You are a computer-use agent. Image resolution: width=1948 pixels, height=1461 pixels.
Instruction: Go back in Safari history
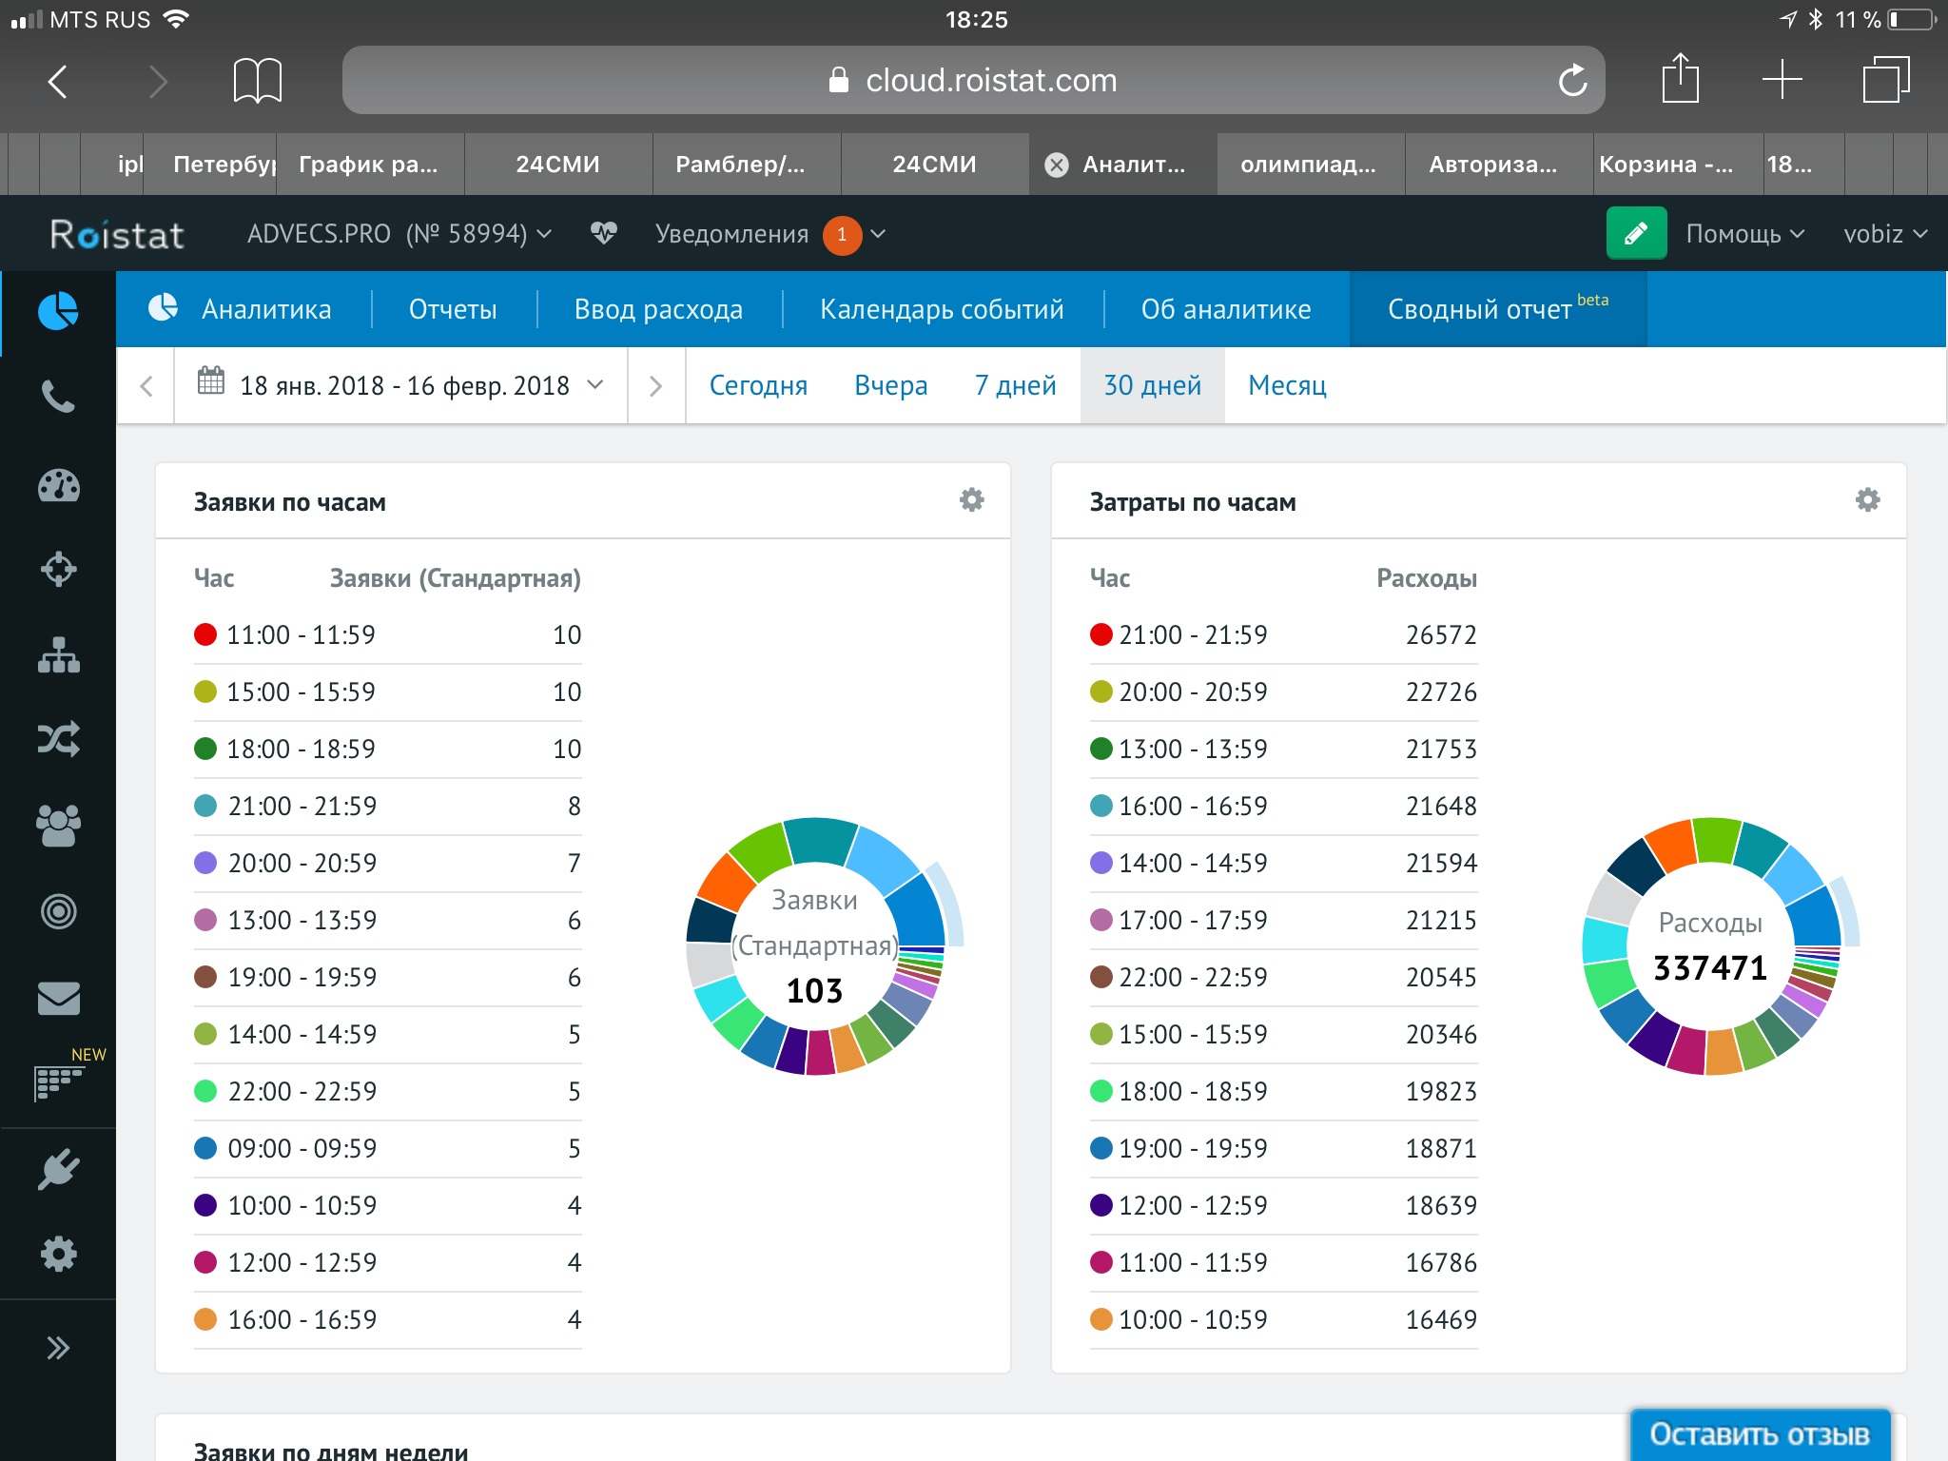(58, 81)
